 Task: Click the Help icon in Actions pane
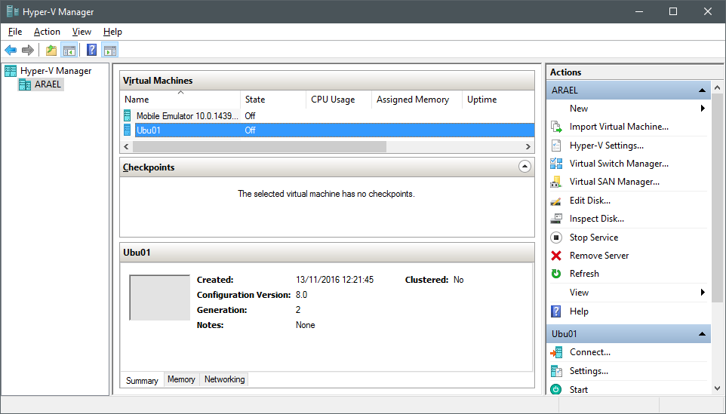pyautogui.click(x=556, y=311)
